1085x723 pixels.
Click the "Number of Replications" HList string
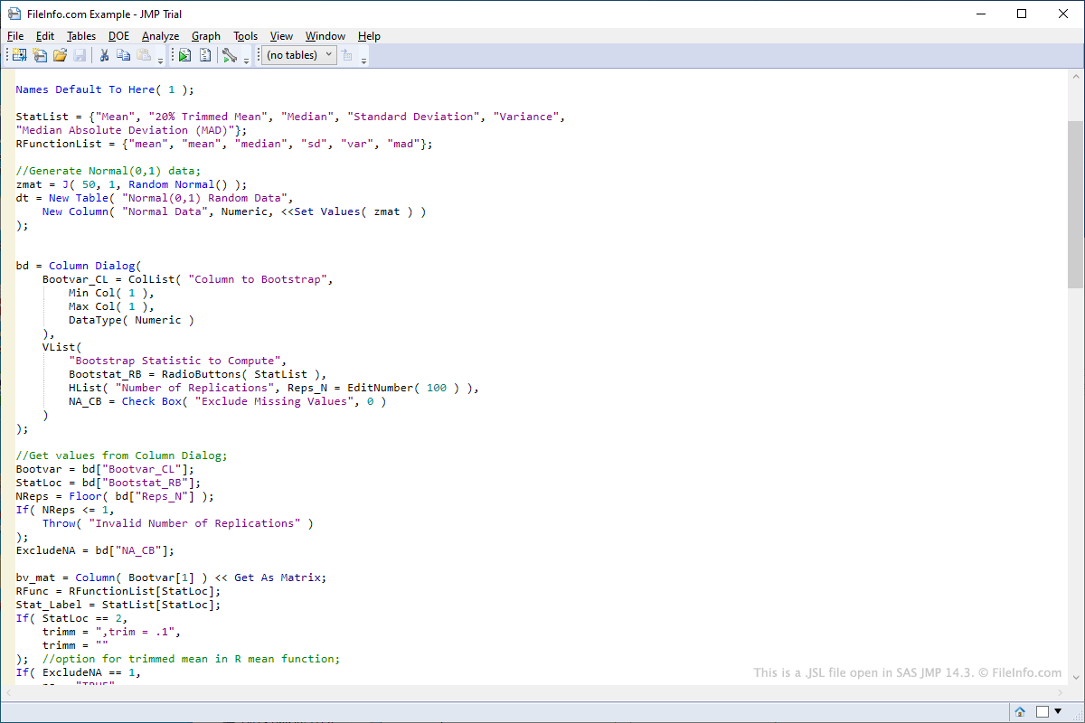[194, 388]
